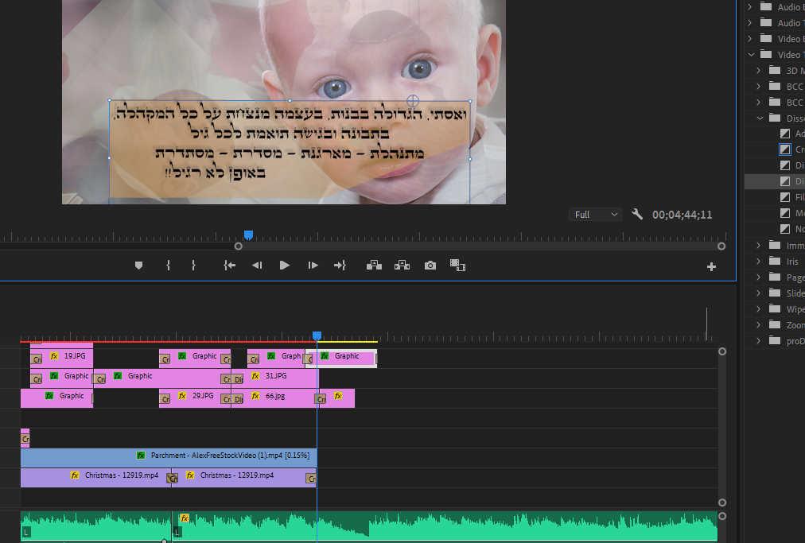Expand the Audio T folder chevron
The width and height of the screenshot is (805, 543).
(750, 22)
